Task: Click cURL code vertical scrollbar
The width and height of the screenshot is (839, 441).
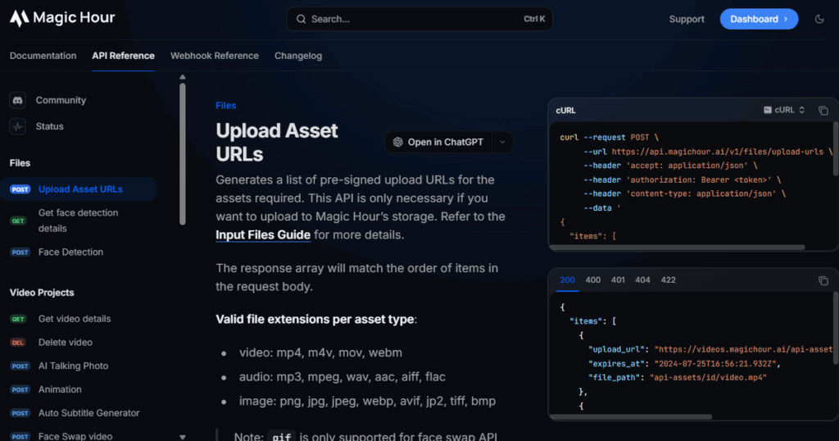Action: pos(836,148)
